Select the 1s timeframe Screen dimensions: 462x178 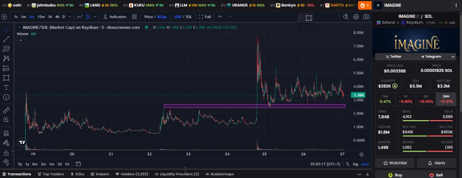click(x=16, y=17)
